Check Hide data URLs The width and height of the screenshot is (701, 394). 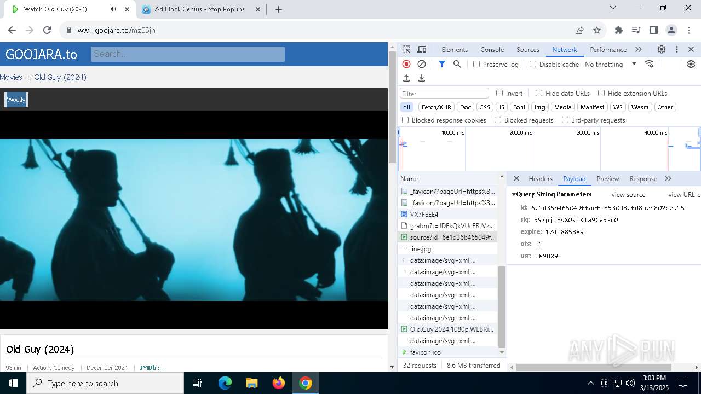pyautogui.click(x=539, y=93)
